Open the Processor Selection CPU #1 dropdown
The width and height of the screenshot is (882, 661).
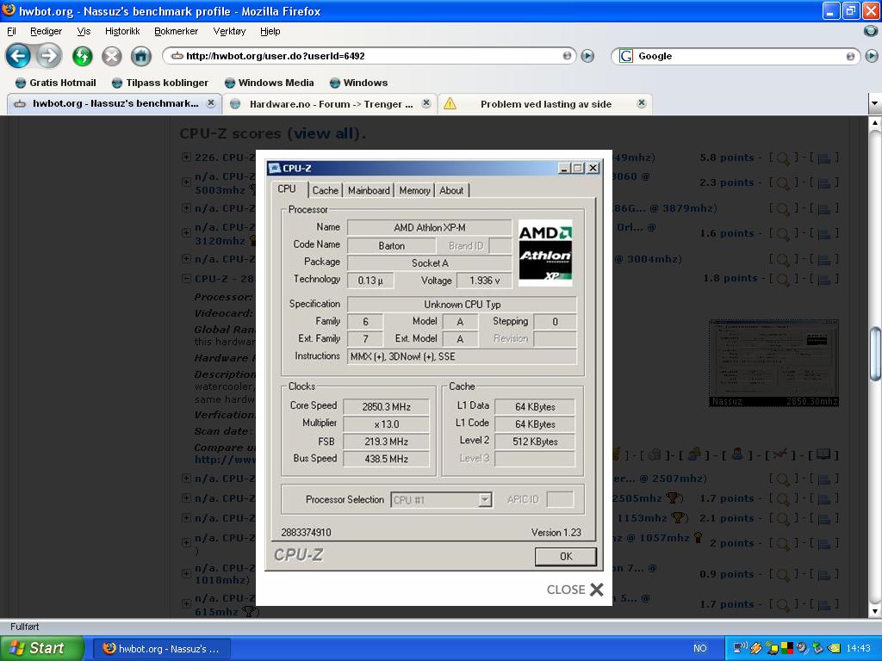point(485,499)
